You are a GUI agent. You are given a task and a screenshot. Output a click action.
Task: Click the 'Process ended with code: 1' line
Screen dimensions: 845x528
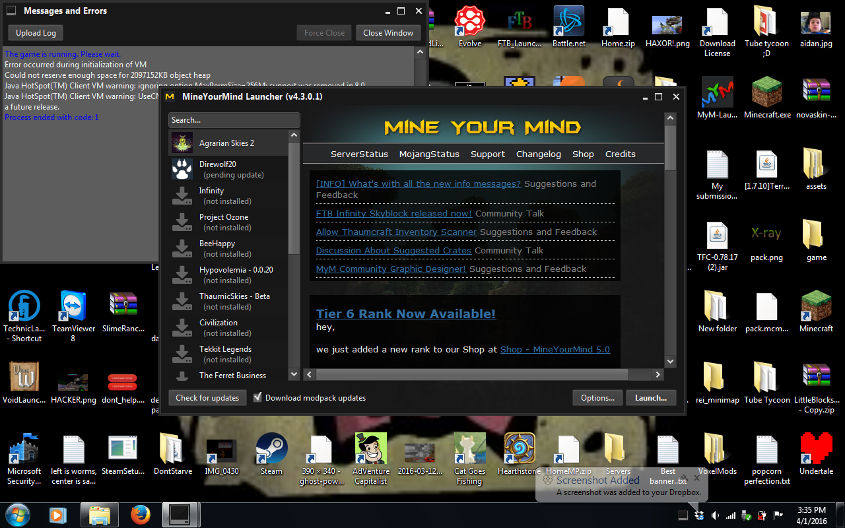[x=51, y=117]
